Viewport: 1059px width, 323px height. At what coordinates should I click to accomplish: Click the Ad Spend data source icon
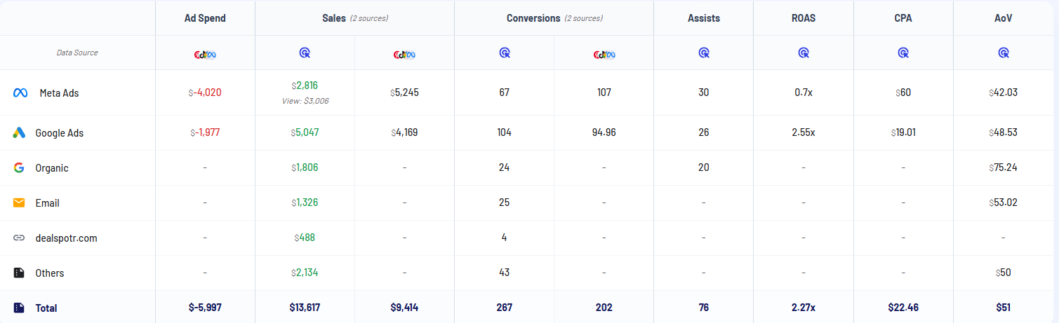pos(205,53)
